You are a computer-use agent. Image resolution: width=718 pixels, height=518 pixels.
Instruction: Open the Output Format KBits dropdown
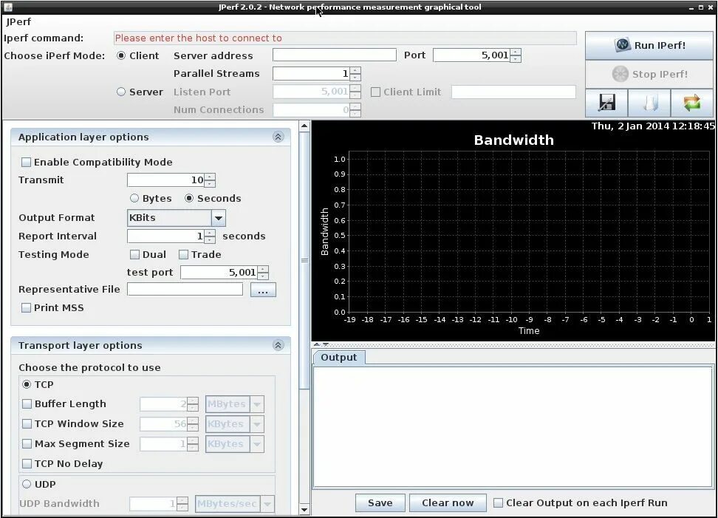tap(219, 218)
